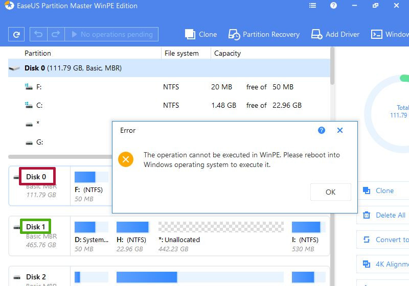
Task: Open the title bar menu list icon
Action: [x=312, y=6]
